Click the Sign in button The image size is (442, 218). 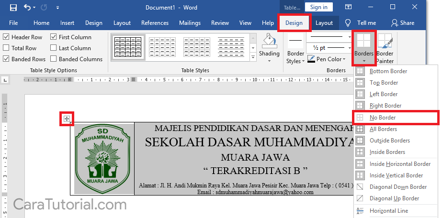318,7
